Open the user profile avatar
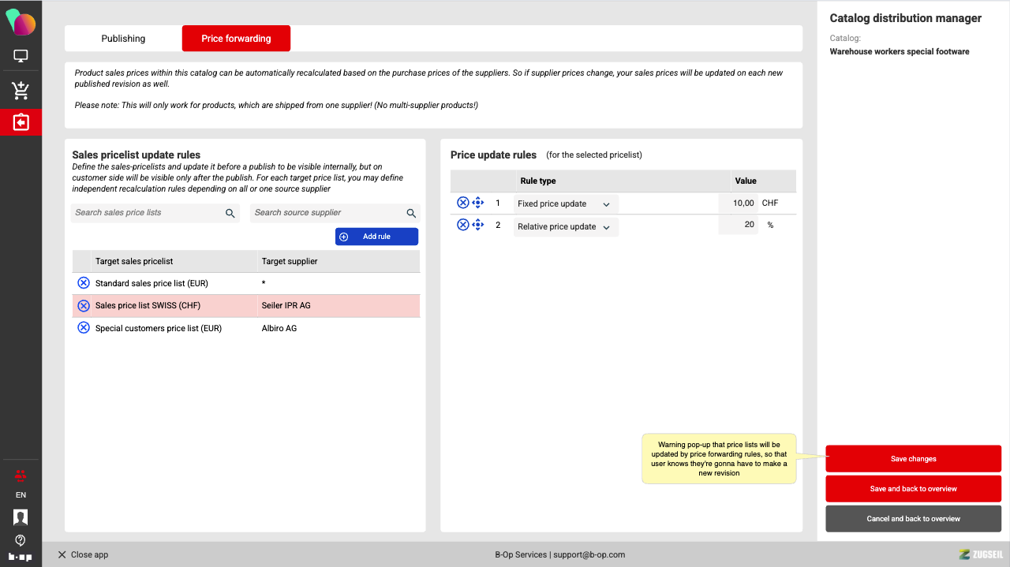This screenshot has height=567, width=1010. [x=21, y=517]
